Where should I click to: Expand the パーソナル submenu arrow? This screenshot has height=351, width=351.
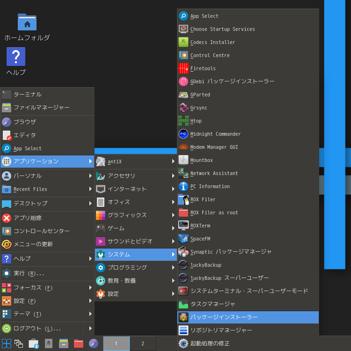click(x=90, y=175)
